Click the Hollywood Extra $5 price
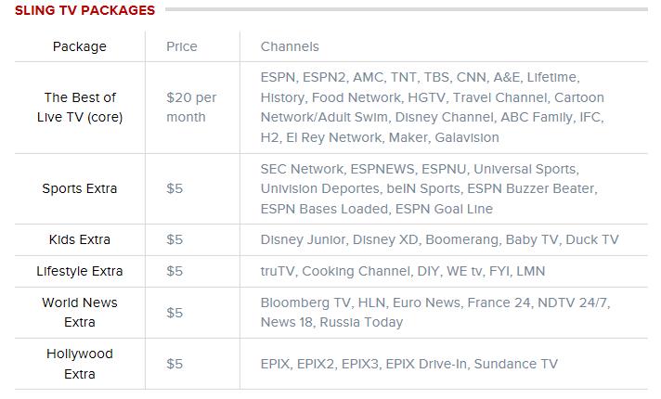The width and height of the screenshot is (661, 399). (175, 364)
